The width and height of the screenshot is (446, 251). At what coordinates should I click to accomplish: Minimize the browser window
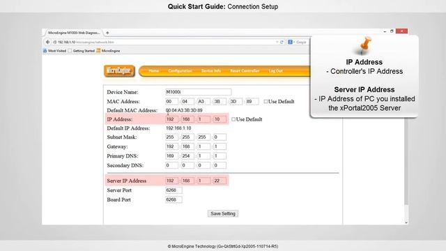(385, 31)
